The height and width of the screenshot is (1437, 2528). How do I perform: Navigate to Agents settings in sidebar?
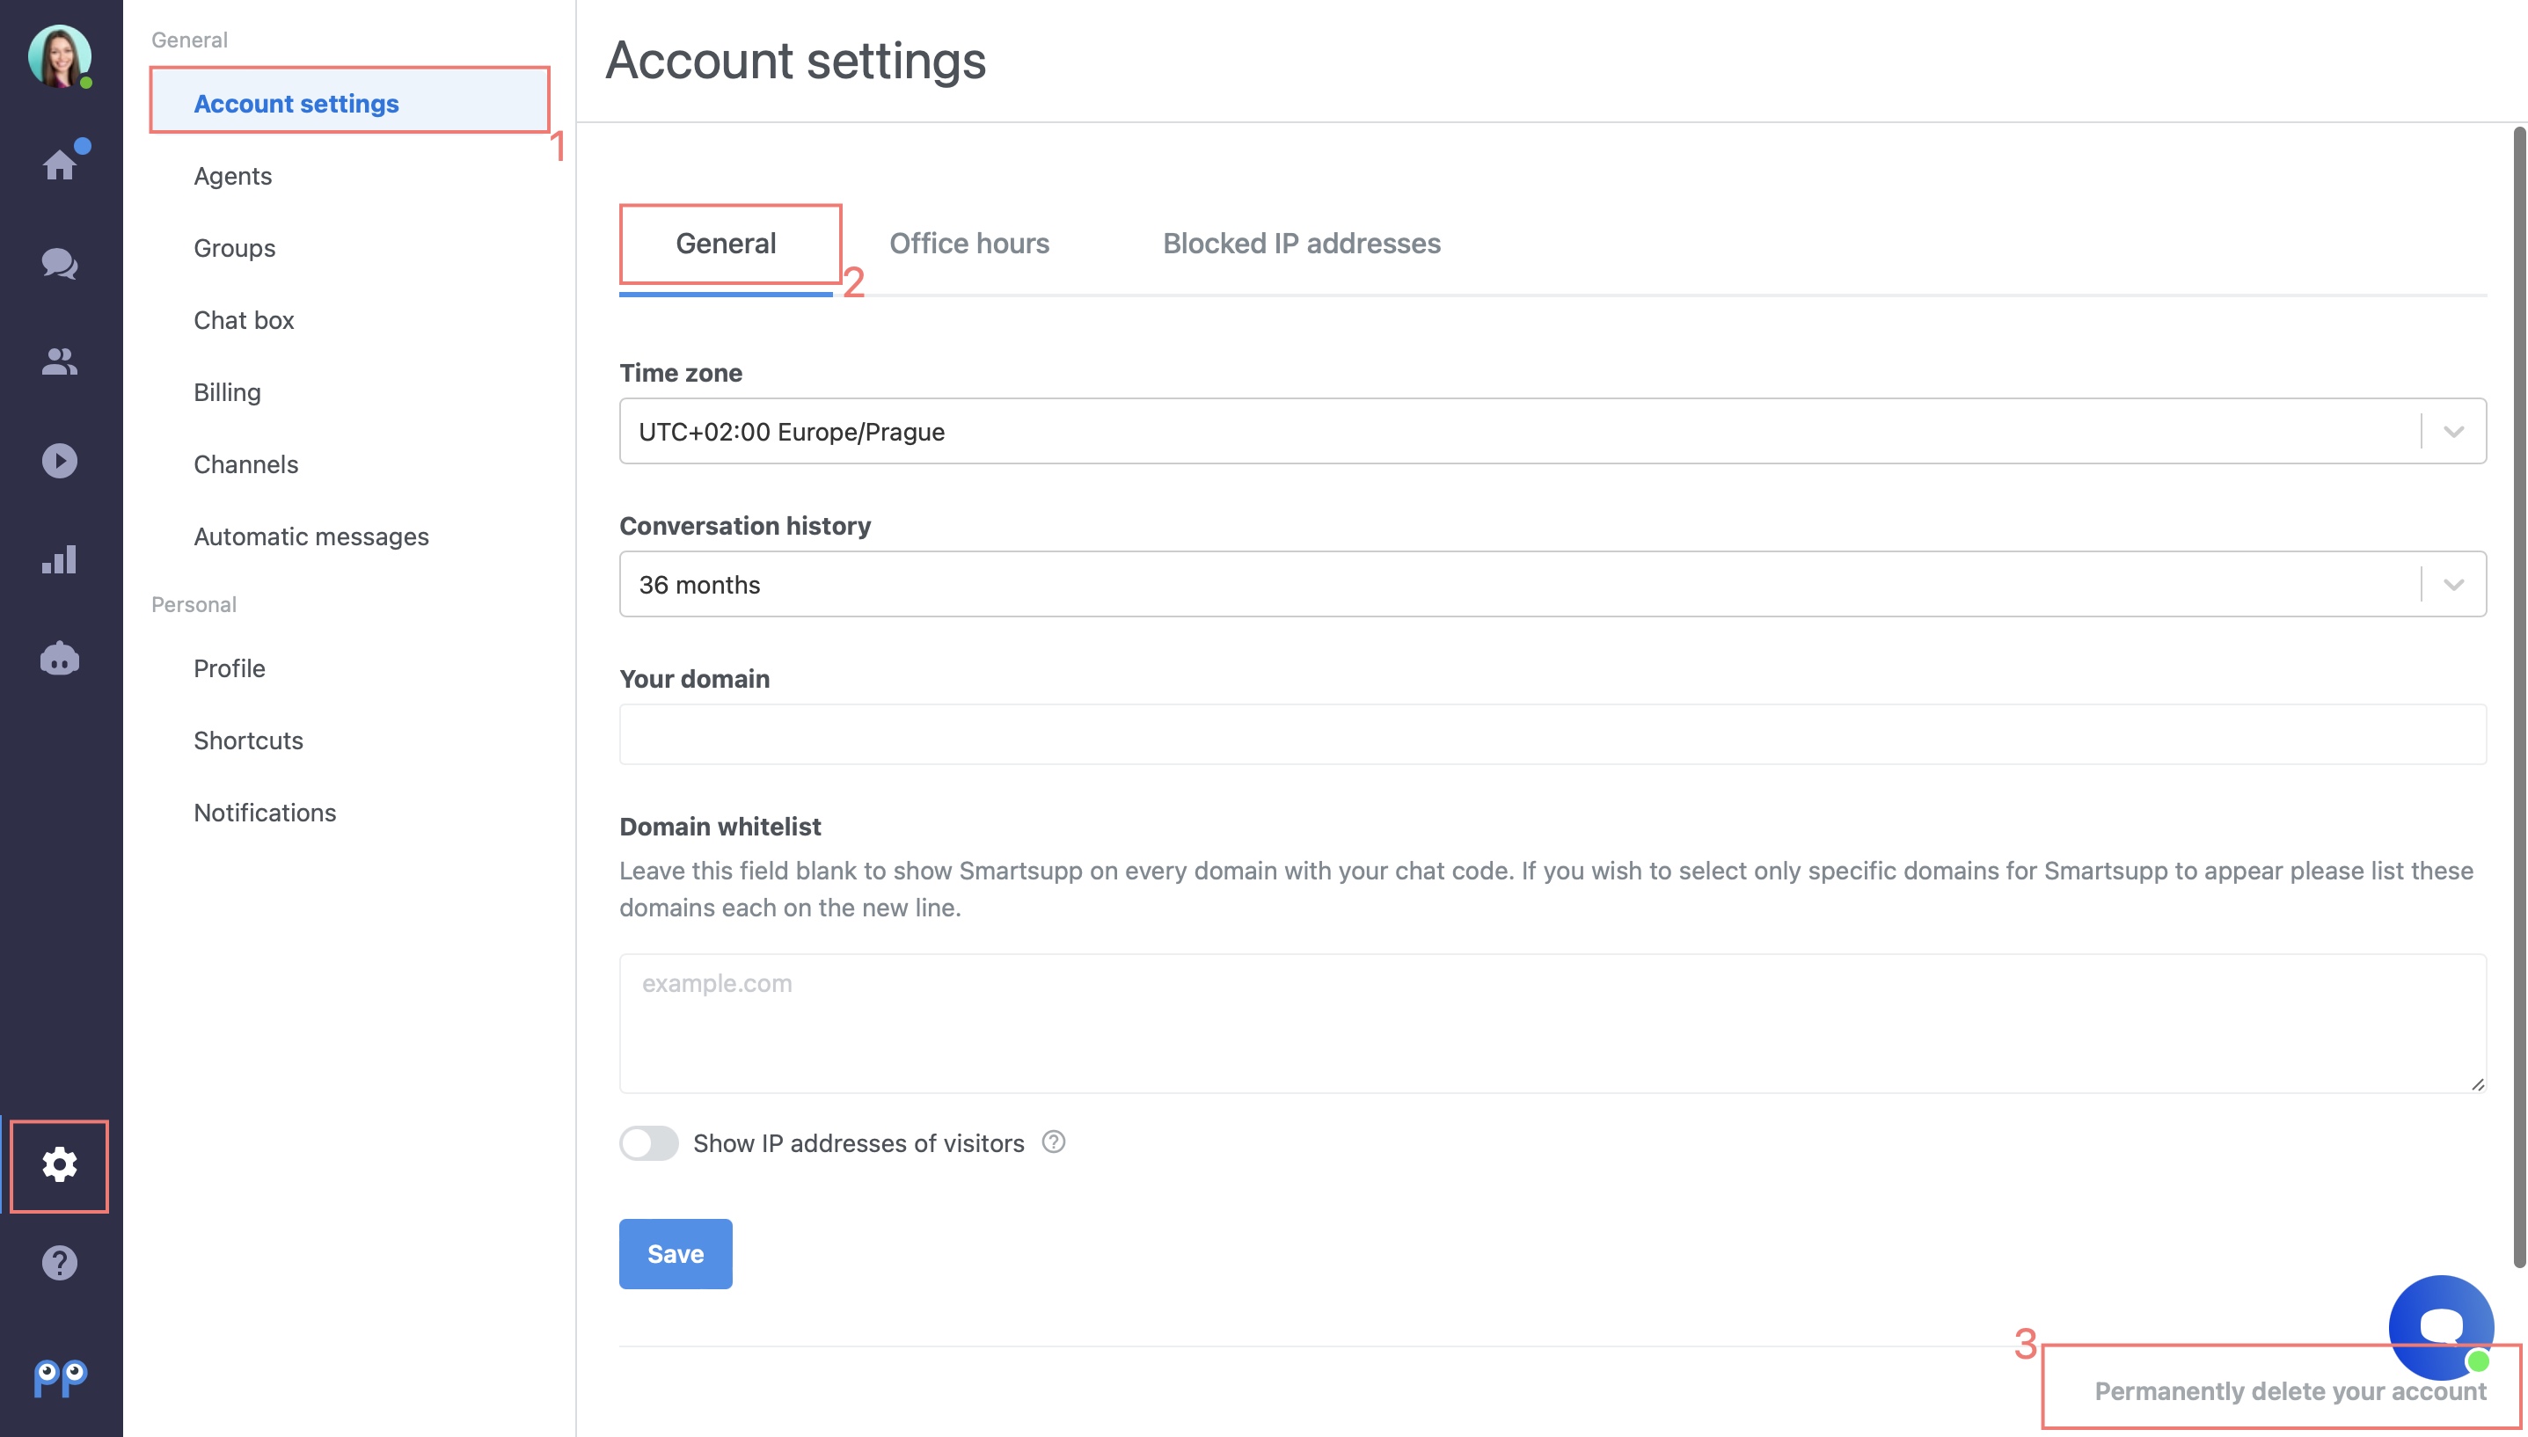(x=233, y=173)
